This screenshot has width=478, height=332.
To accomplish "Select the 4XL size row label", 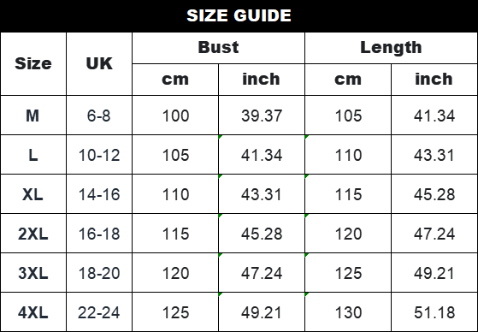I will 33,312.
